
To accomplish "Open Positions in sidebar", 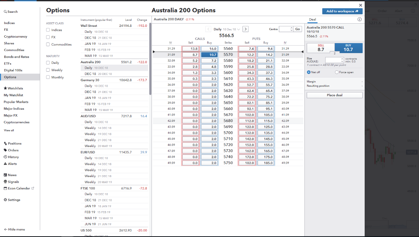I will tap(12, 144).
